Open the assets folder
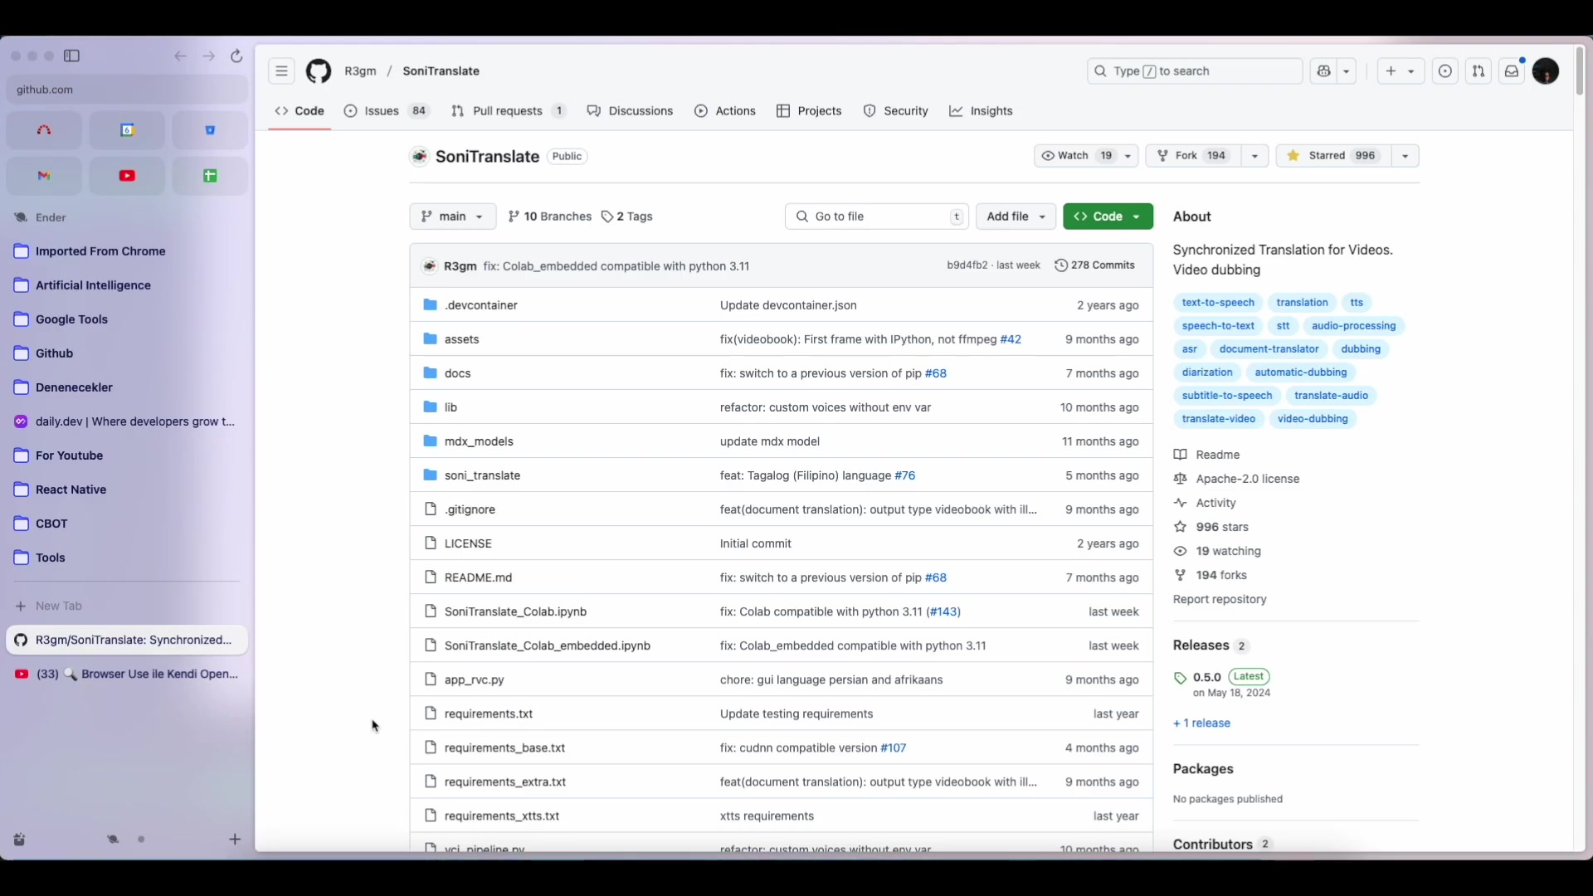Image resolution: width=1593 pixels, height=896 pixels. 461,339
